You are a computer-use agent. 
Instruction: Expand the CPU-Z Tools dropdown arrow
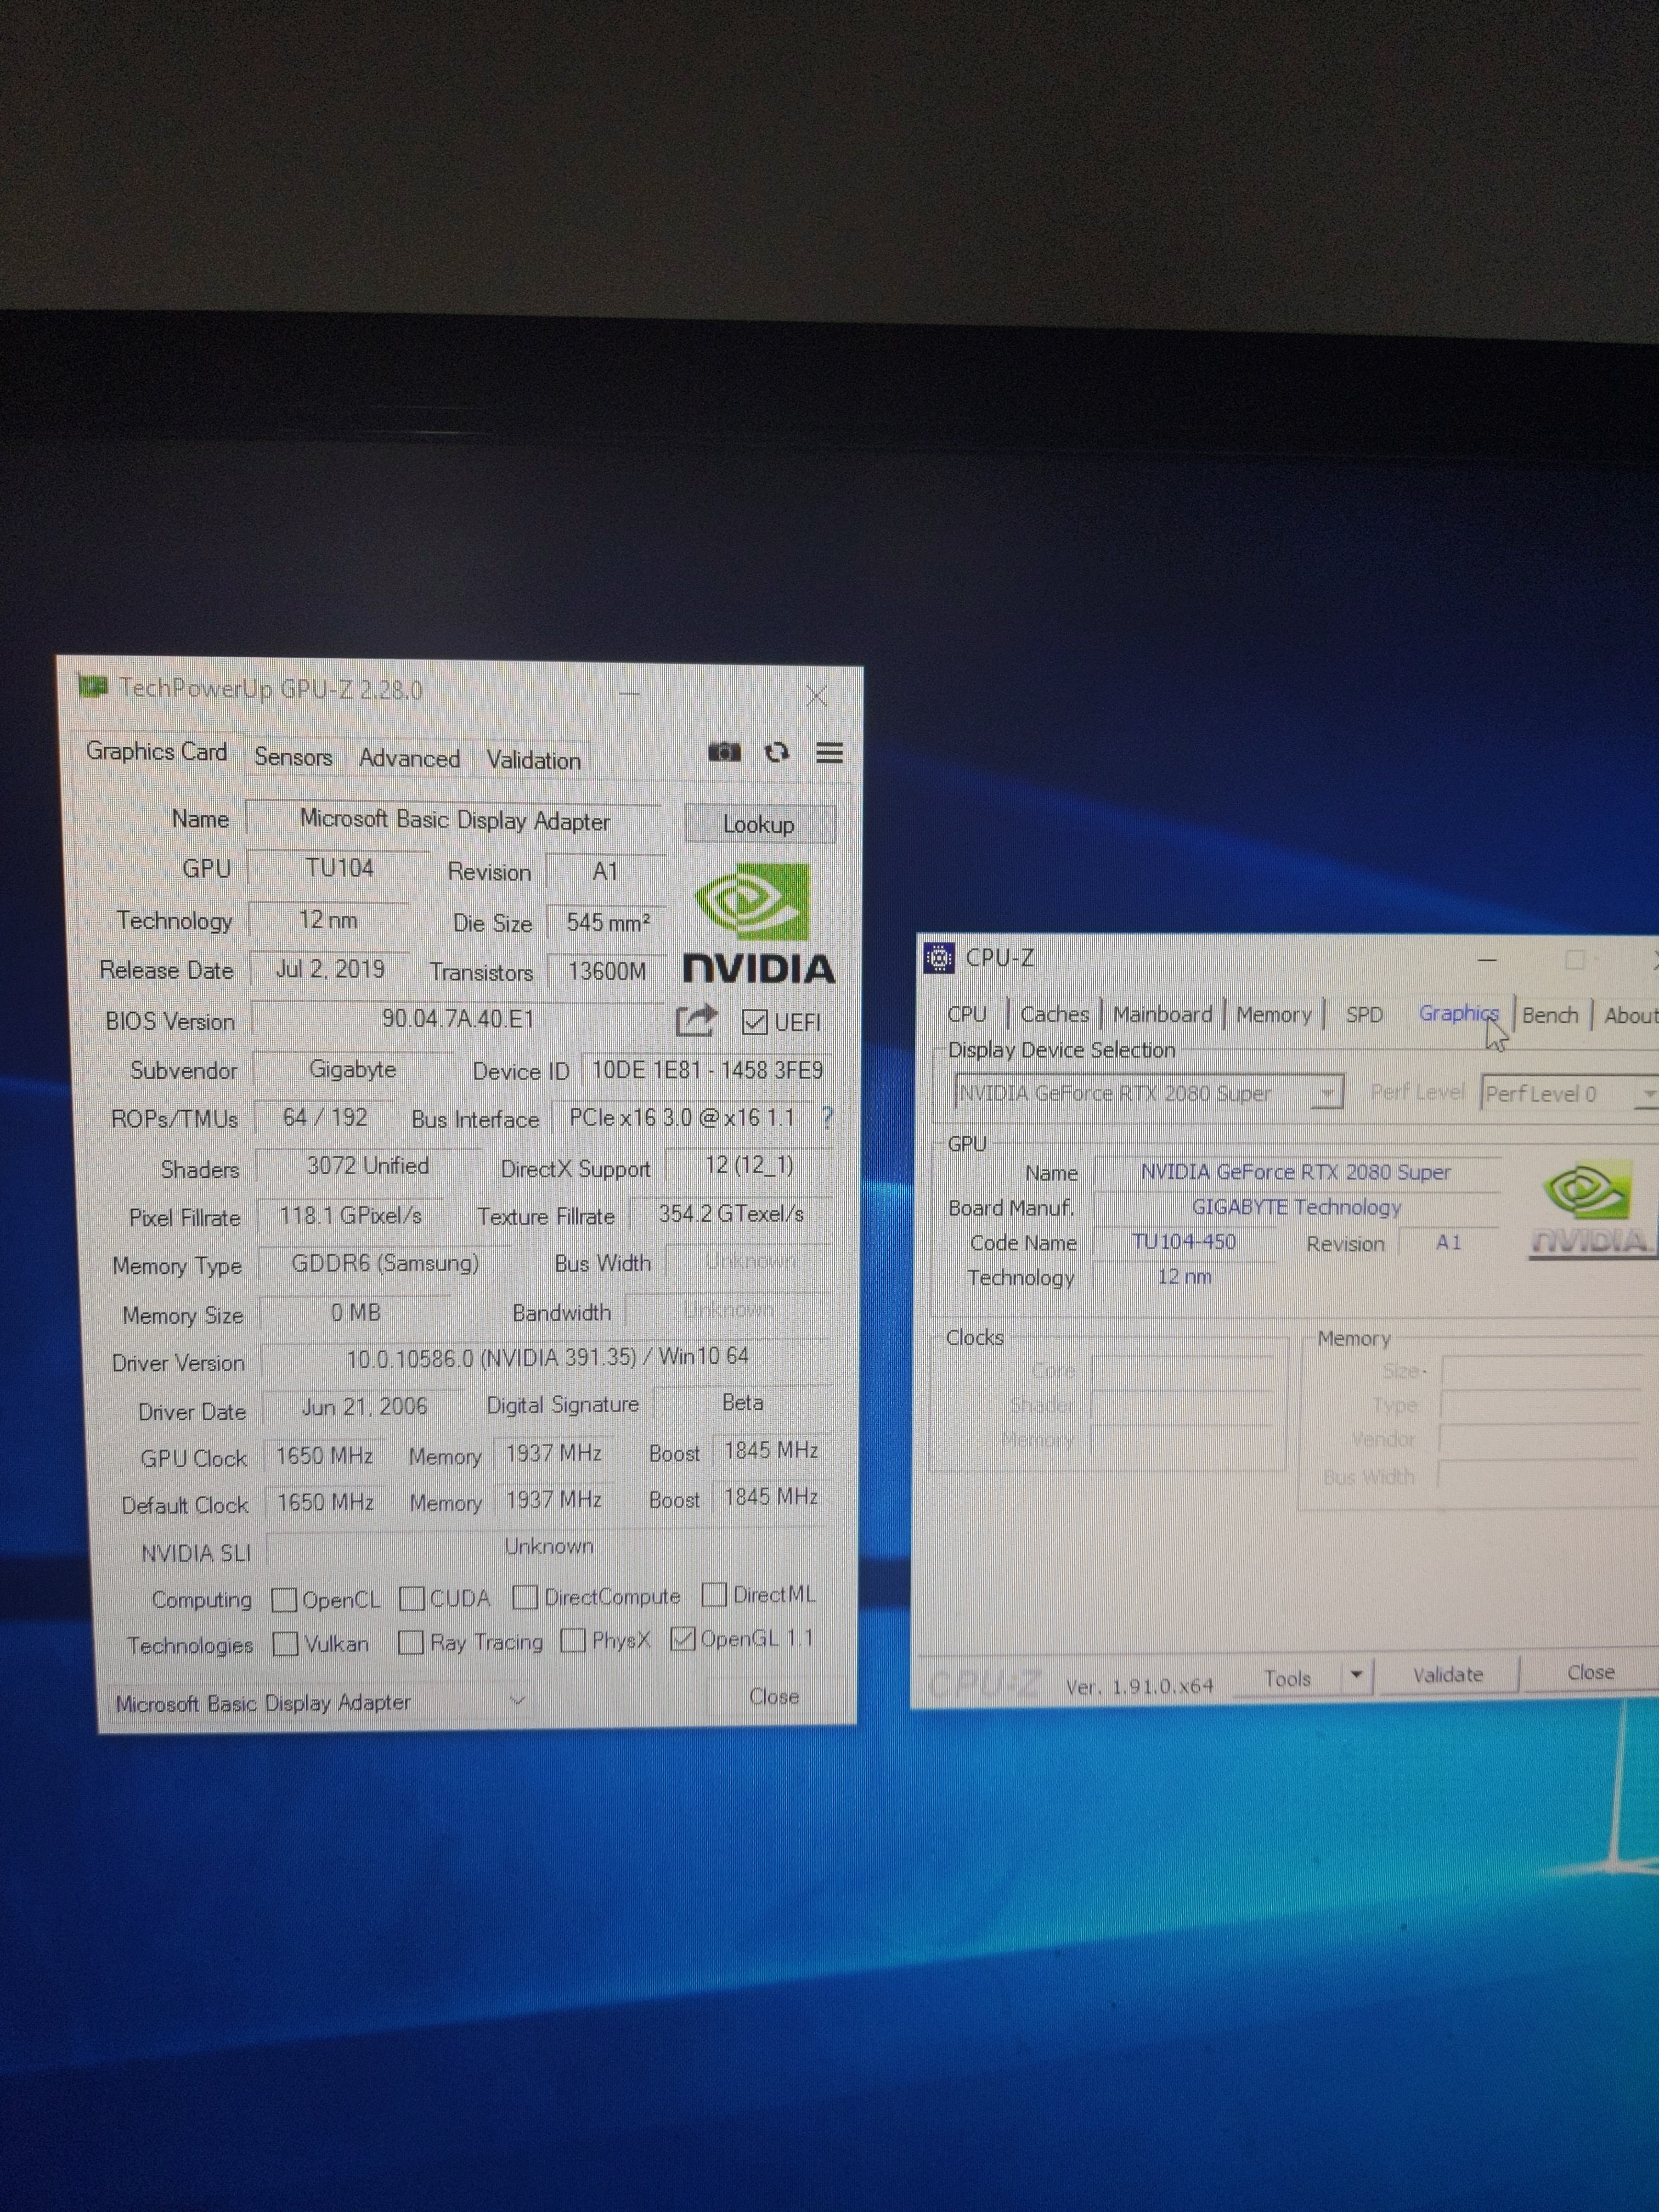tap(1356, 1674)
